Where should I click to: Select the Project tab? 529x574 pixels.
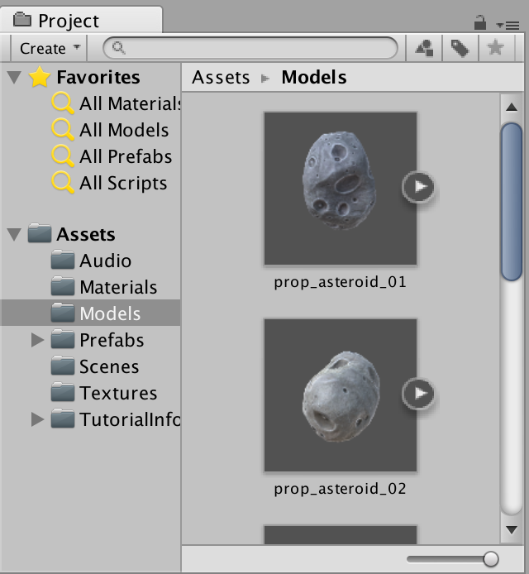point(81,19)
